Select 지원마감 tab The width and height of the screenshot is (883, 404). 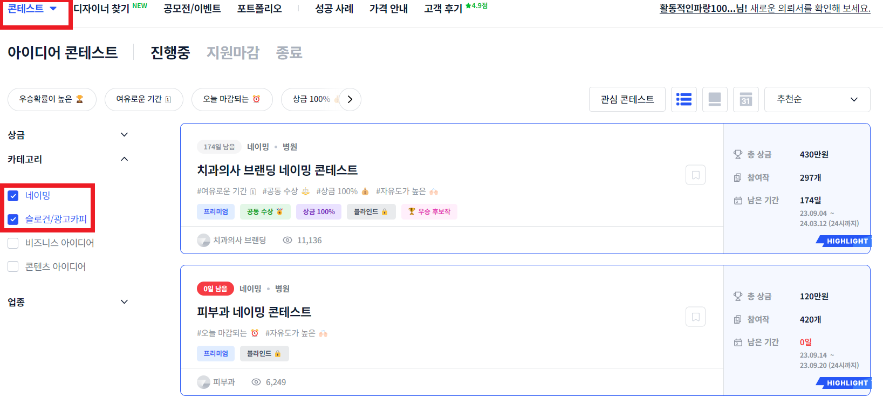coord(233,52)
